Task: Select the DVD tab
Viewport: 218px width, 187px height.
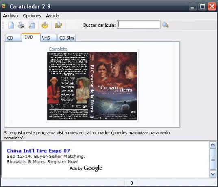Action: coord(31,37)
